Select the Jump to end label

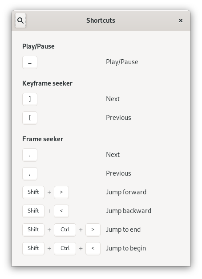(x=123, y=230)
